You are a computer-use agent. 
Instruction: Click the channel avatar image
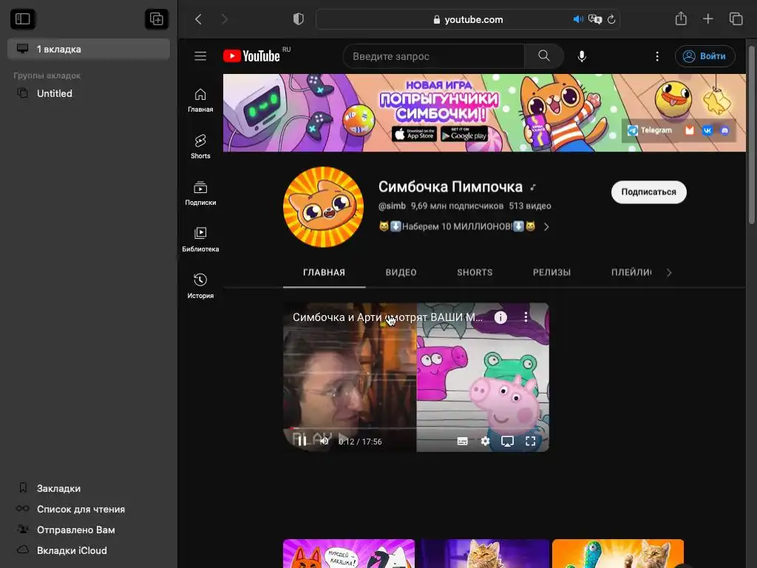point(324,207)
